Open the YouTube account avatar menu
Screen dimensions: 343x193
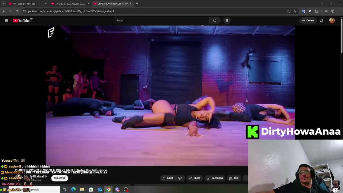pyautogui.click(x=332, y=20)
